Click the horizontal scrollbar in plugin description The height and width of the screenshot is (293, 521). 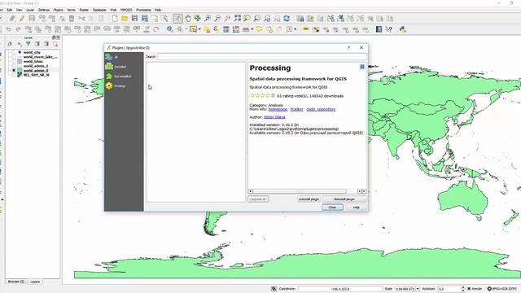[299, 191]
